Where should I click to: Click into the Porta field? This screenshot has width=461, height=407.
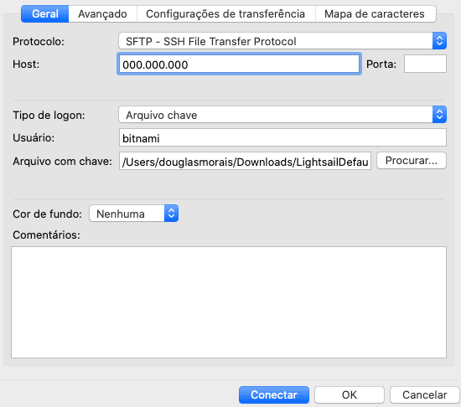(x=425, y=64)
